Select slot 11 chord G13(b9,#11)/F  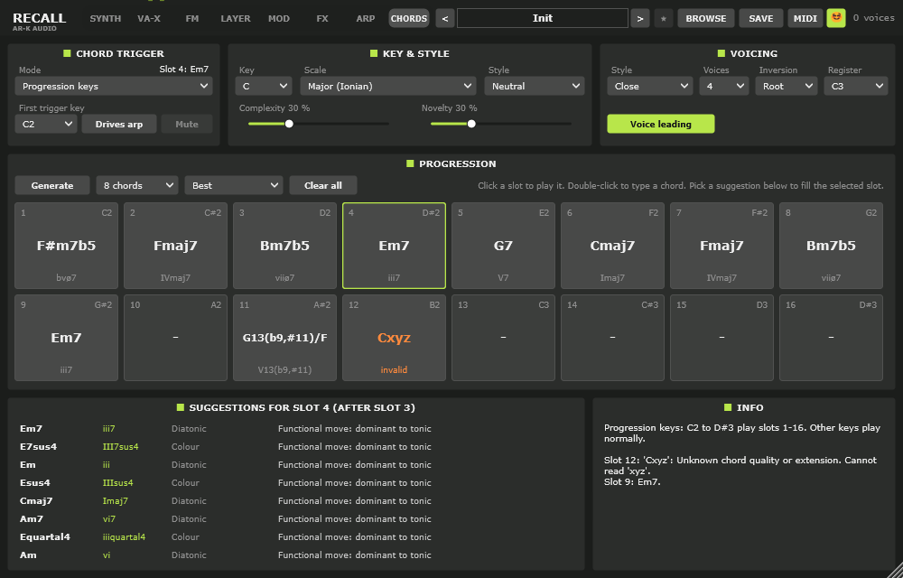click(x=285, y=338)
